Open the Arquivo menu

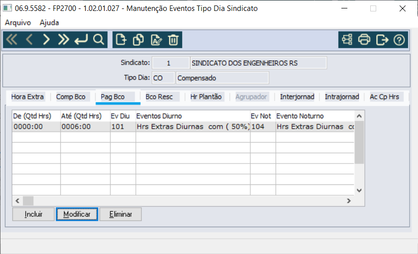click(x=18, y=23)
